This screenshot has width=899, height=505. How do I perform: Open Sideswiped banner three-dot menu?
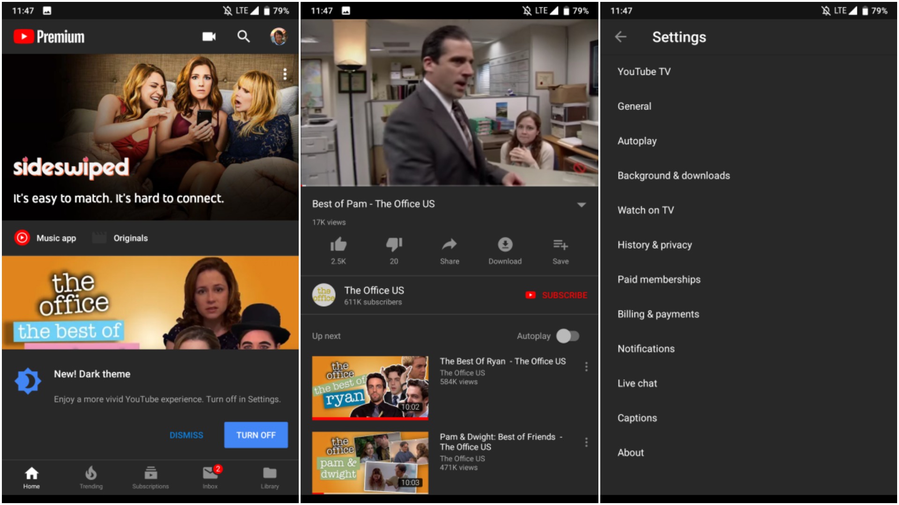tap(285, 74)
